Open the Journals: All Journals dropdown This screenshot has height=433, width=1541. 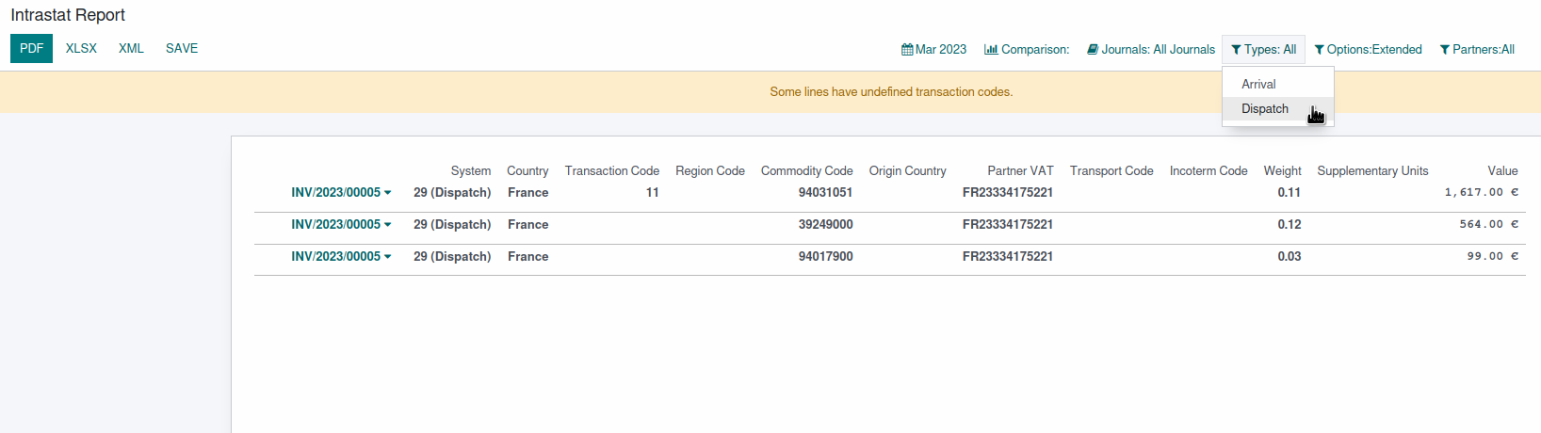point(1151,50)
